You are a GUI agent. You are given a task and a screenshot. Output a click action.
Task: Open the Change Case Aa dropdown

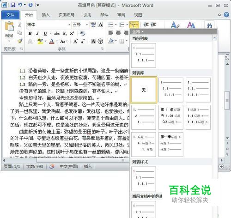[64, 41]
